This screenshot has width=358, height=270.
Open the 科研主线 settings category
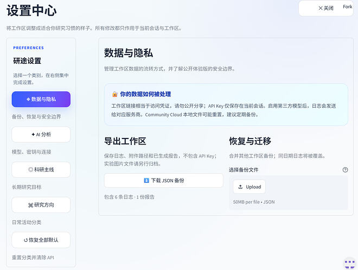[41, 169]
